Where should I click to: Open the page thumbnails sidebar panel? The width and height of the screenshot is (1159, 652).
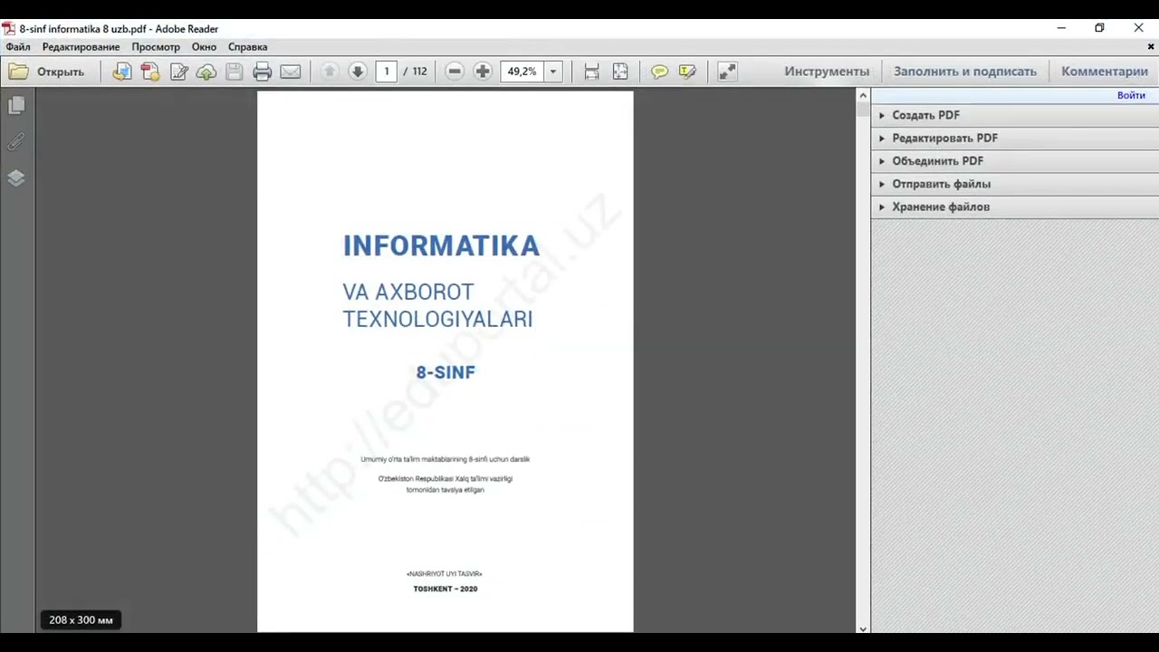point(16,106)
